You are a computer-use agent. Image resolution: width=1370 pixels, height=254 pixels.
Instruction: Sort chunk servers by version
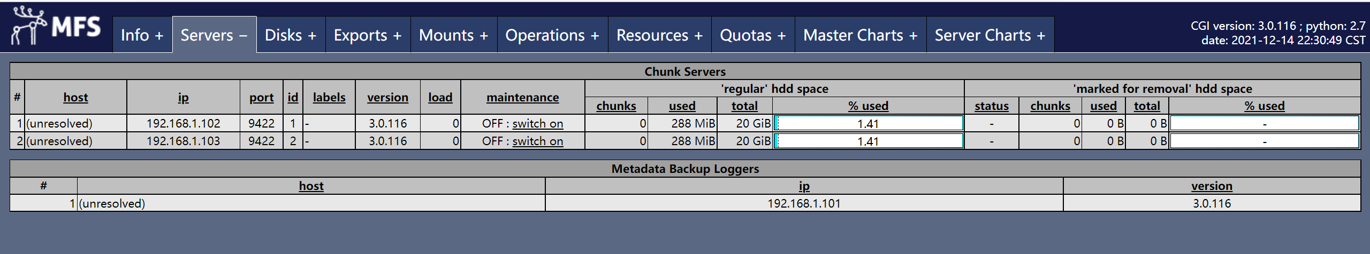[387, 97]
